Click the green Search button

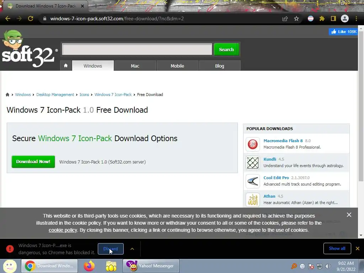pyautogui.click(x=226, y=49)
